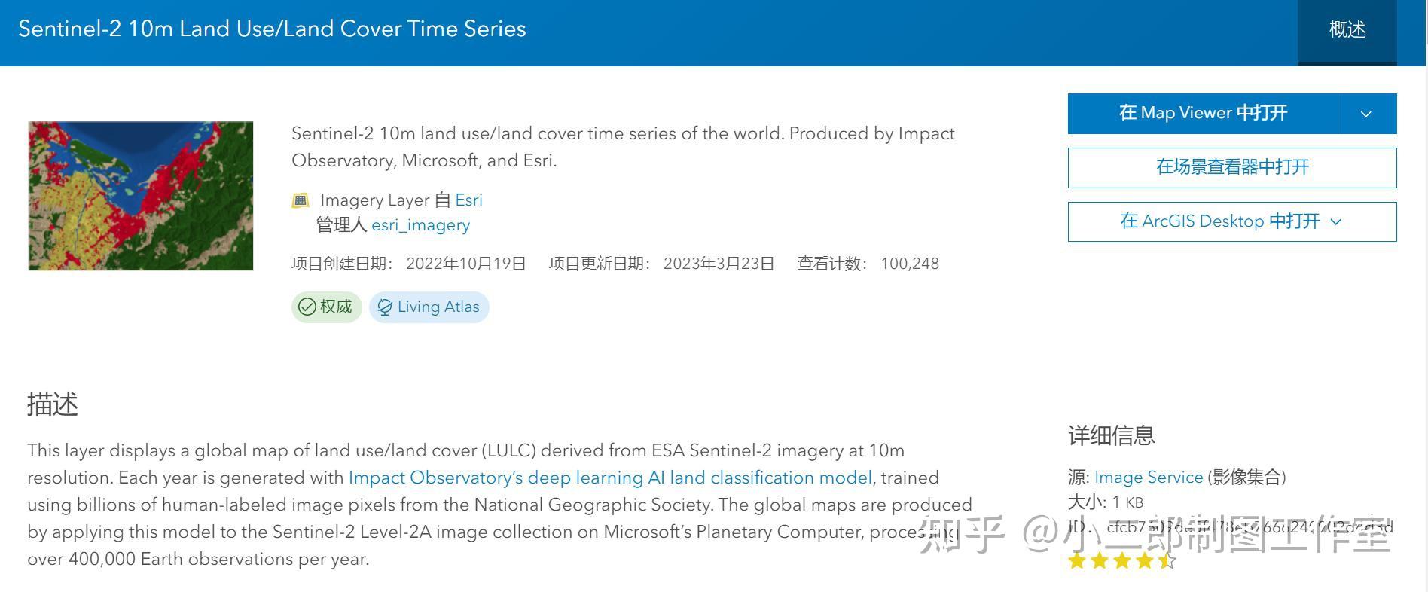This screenshot has height=592, width=1428.
Task: Click the Imagery Layer type icon
Action: click(301, 200)
